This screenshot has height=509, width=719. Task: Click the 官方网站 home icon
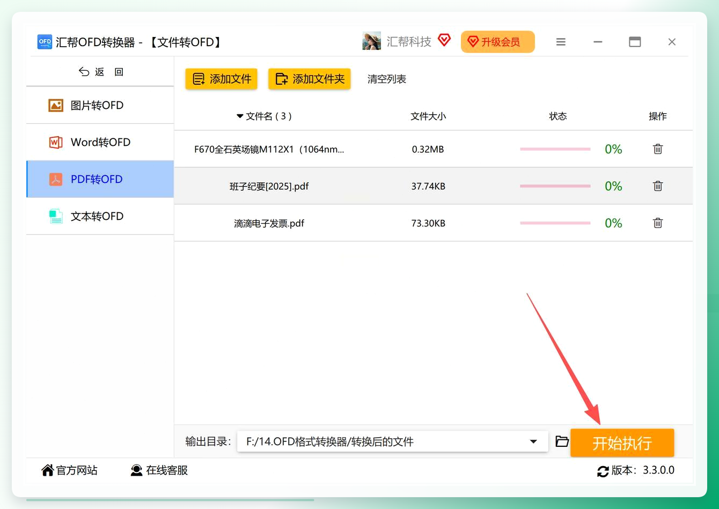[x=48, y=470]
